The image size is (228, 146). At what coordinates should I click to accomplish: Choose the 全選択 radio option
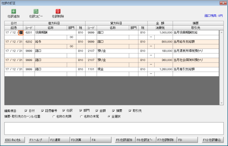(x=109, y=116)
